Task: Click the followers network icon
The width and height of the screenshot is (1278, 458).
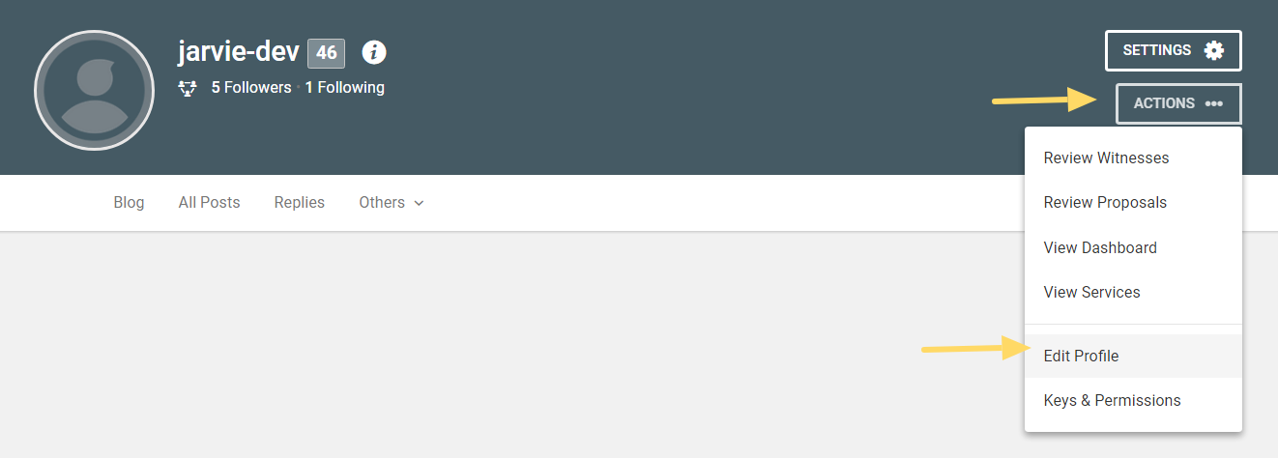Action: 189,88
